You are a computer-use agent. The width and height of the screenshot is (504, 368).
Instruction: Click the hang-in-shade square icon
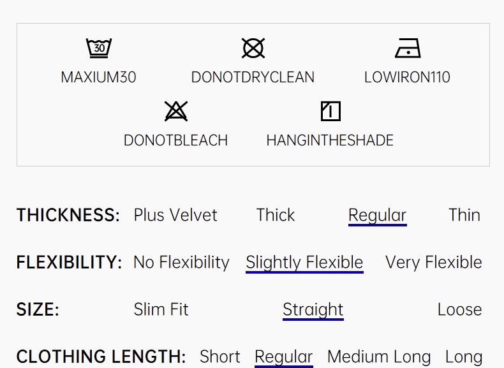(x=330, y=111)
